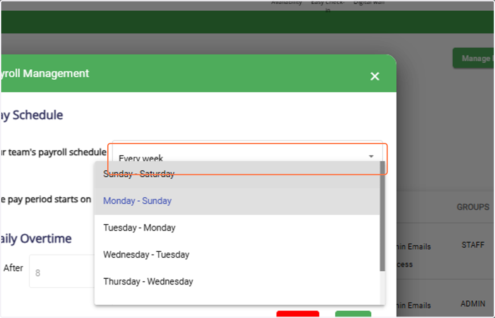This screenshot has height=318, width=495.
Task: Click the STAFF group cell
Action: click(473, 245)
